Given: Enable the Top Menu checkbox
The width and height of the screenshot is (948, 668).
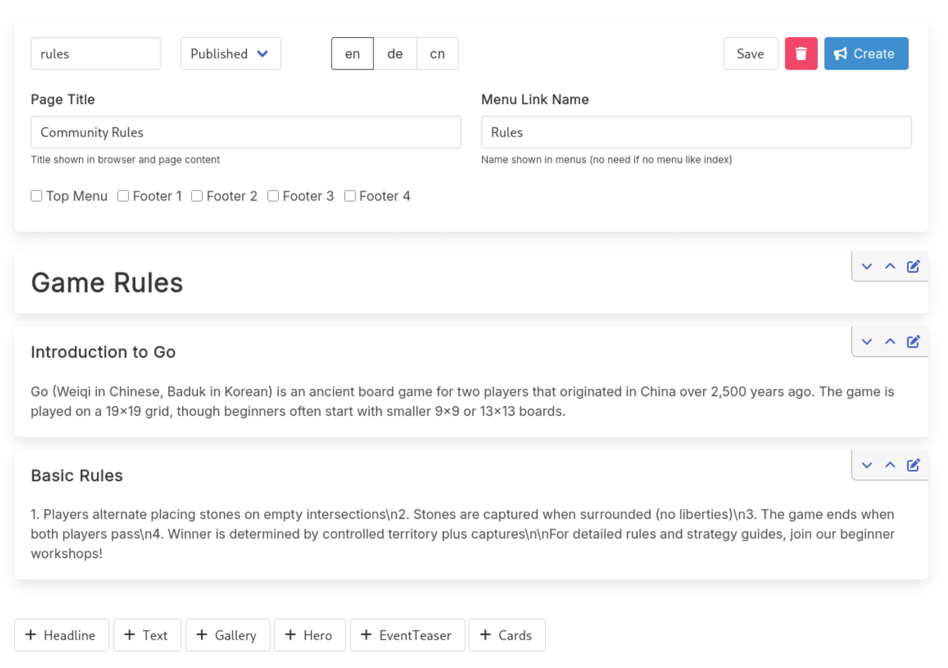Looking at the screenshot, I should pos(37,196).
